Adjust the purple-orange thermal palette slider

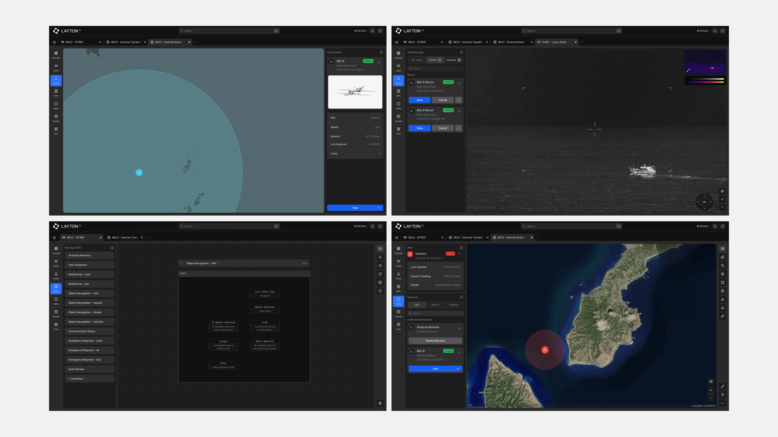coord(706,82)
